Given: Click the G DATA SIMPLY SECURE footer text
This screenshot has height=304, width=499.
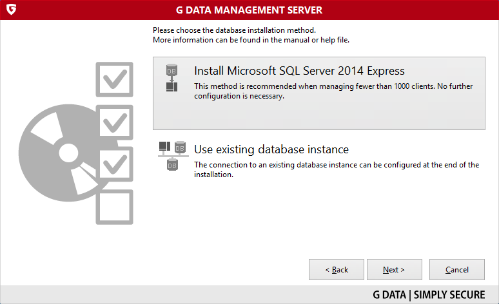Looking at the screenshot, I should (x=429, y=295).
